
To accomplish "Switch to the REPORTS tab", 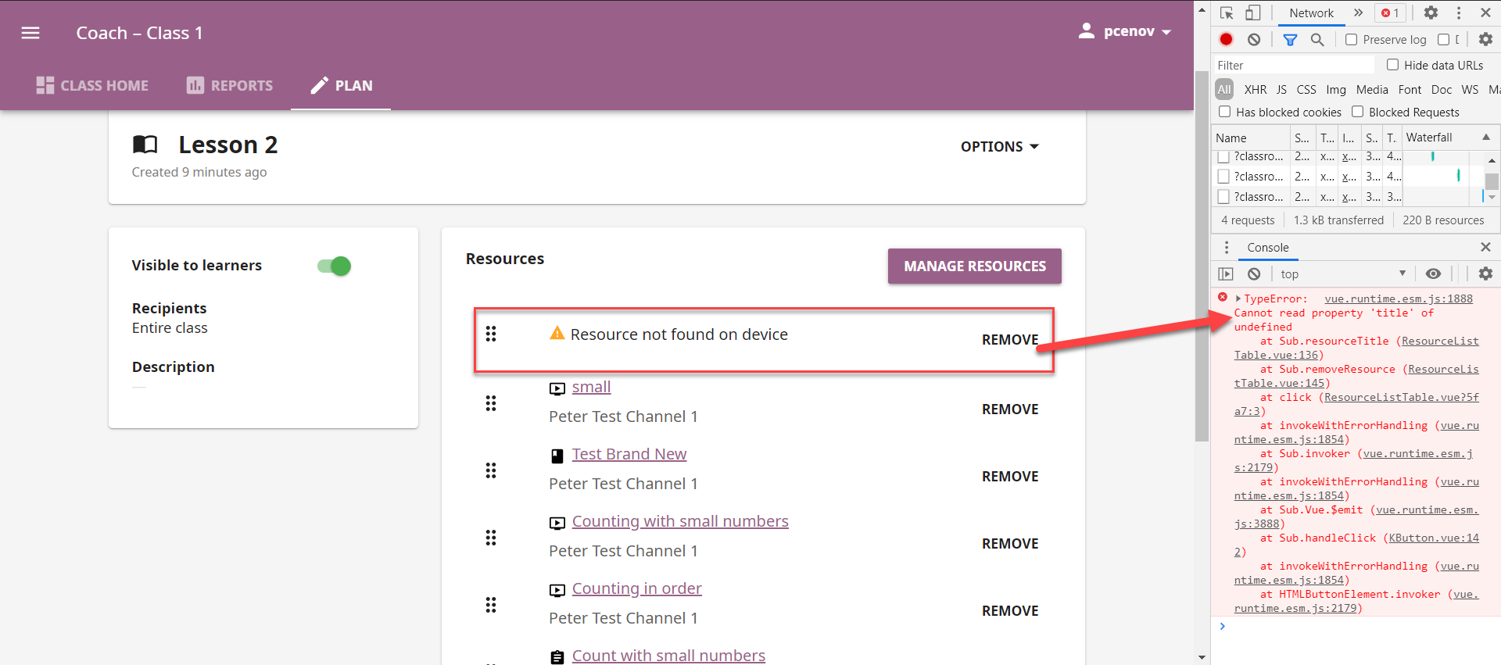I will pyautogui.click(x=230, y=85).
